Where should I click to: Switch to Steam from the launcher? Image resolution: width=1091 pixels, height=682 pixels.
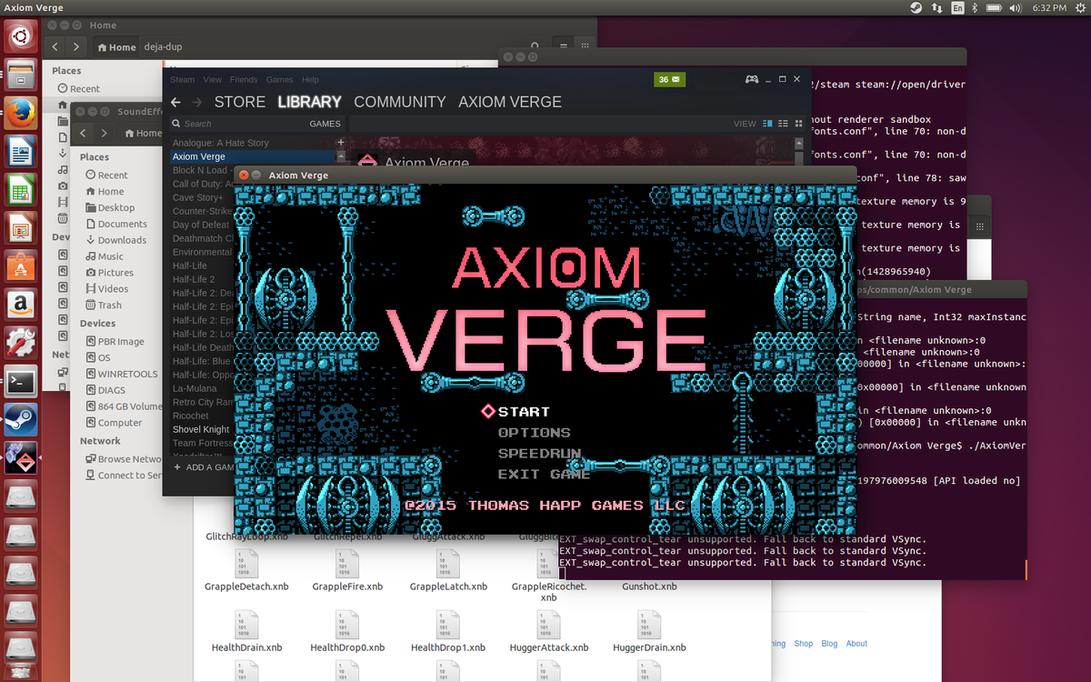(x=21, y=420)
